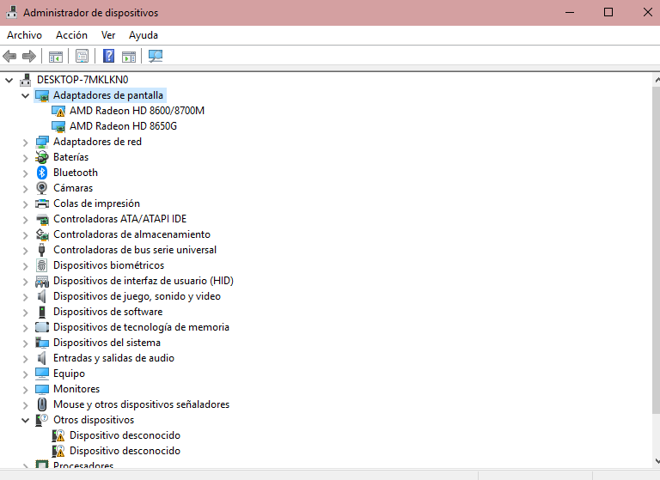Screen dimensions: 660x480
Task: Click the vertical scrollbar thumb
Action: [x=656, y=250]
